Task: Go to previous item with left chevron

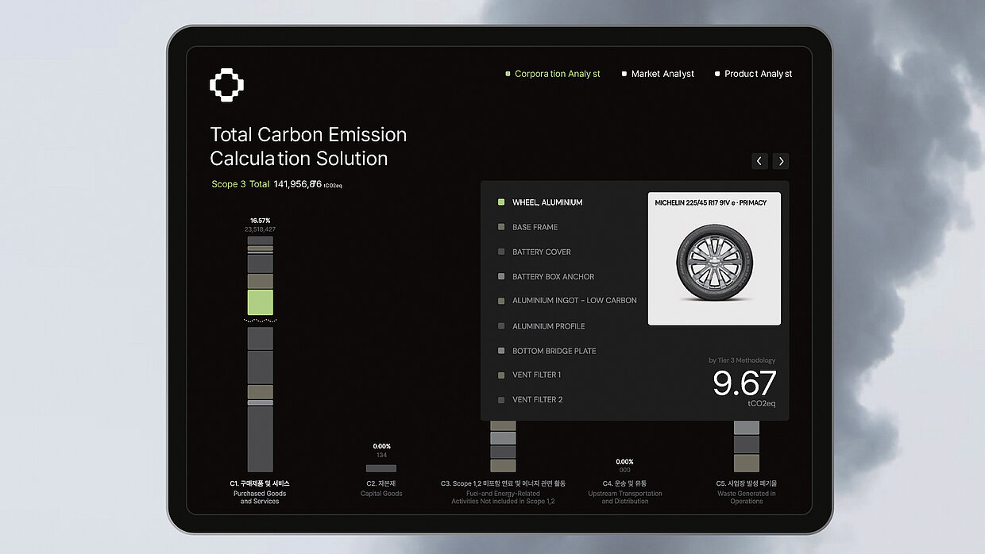Action: click(759, 161)
